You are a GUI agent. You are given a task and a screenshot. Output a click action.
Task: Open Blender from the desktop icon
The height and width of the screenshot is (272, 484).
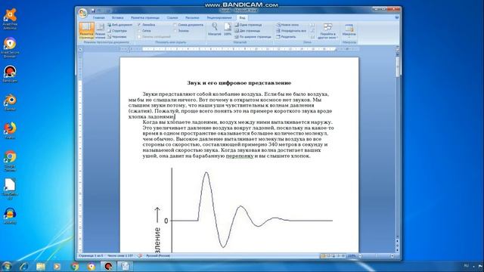point(10,103)
